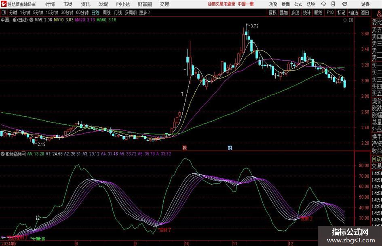This screenshot has width=382, height=246.
Task: Click the MA20: 3.13 label
Action: point(85,20)
